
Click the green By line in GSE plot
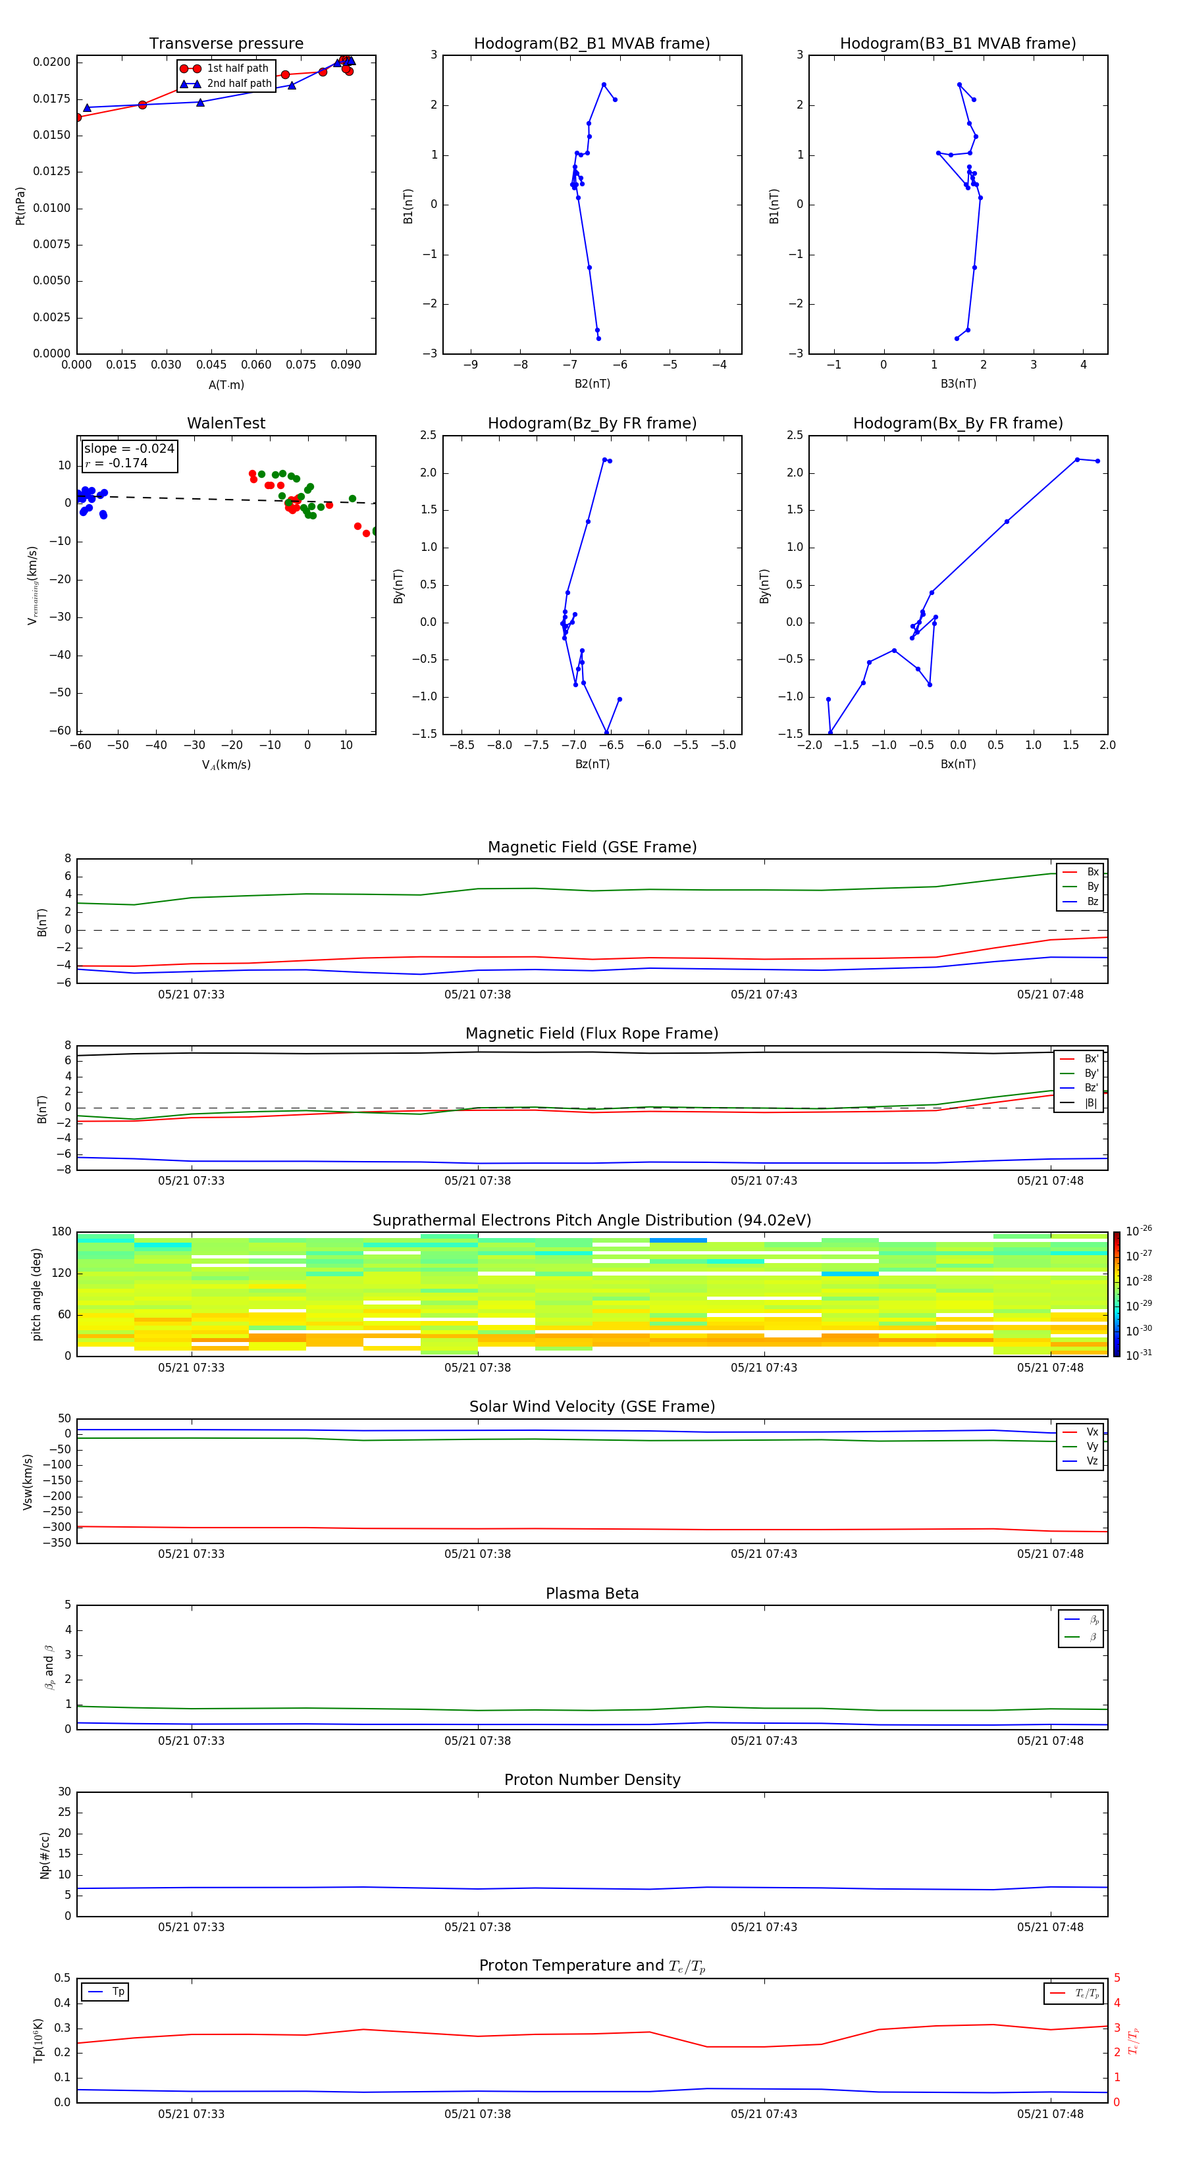pos(592,891)
